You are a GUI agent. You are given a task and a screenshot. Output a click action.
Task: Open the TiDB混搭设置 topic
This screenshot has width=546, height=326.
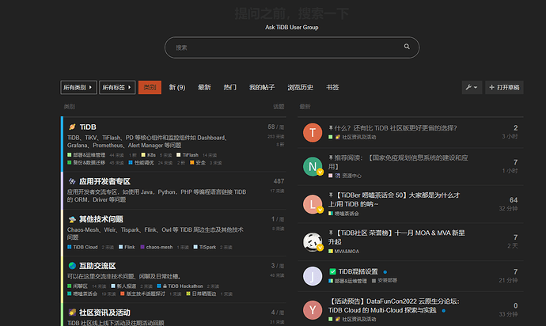pyautogui.click(x=358, y=271)
